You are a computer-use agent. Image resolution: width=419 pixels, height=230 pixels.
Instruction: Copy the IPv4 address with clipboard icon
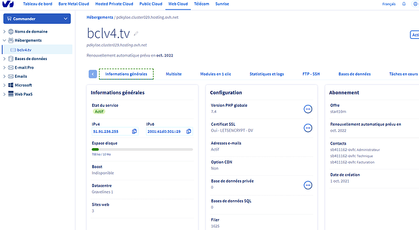point(134,131)
